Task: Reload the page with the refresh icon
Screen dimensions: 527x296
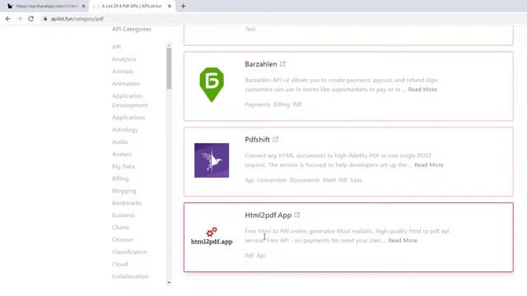Action: 31,19
